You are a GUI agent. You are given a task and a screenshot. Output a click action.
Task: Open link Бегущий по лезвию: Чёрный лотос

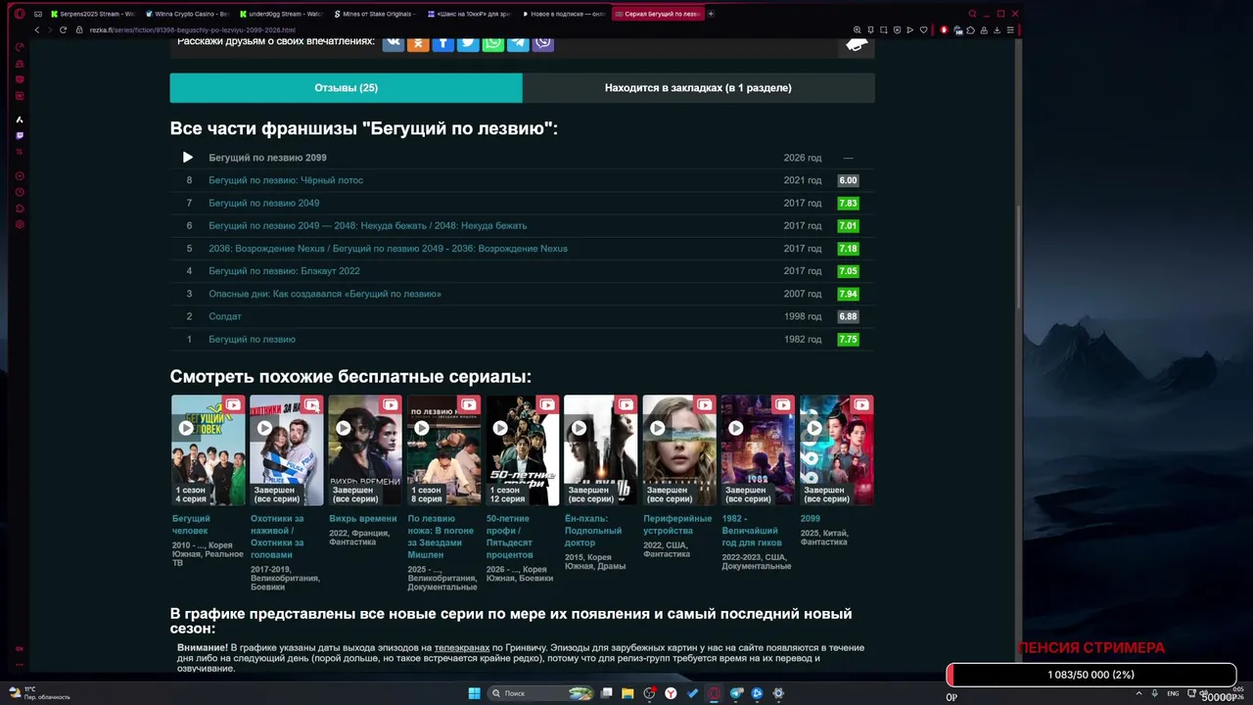pyautogui.click(x=286, y=180)
